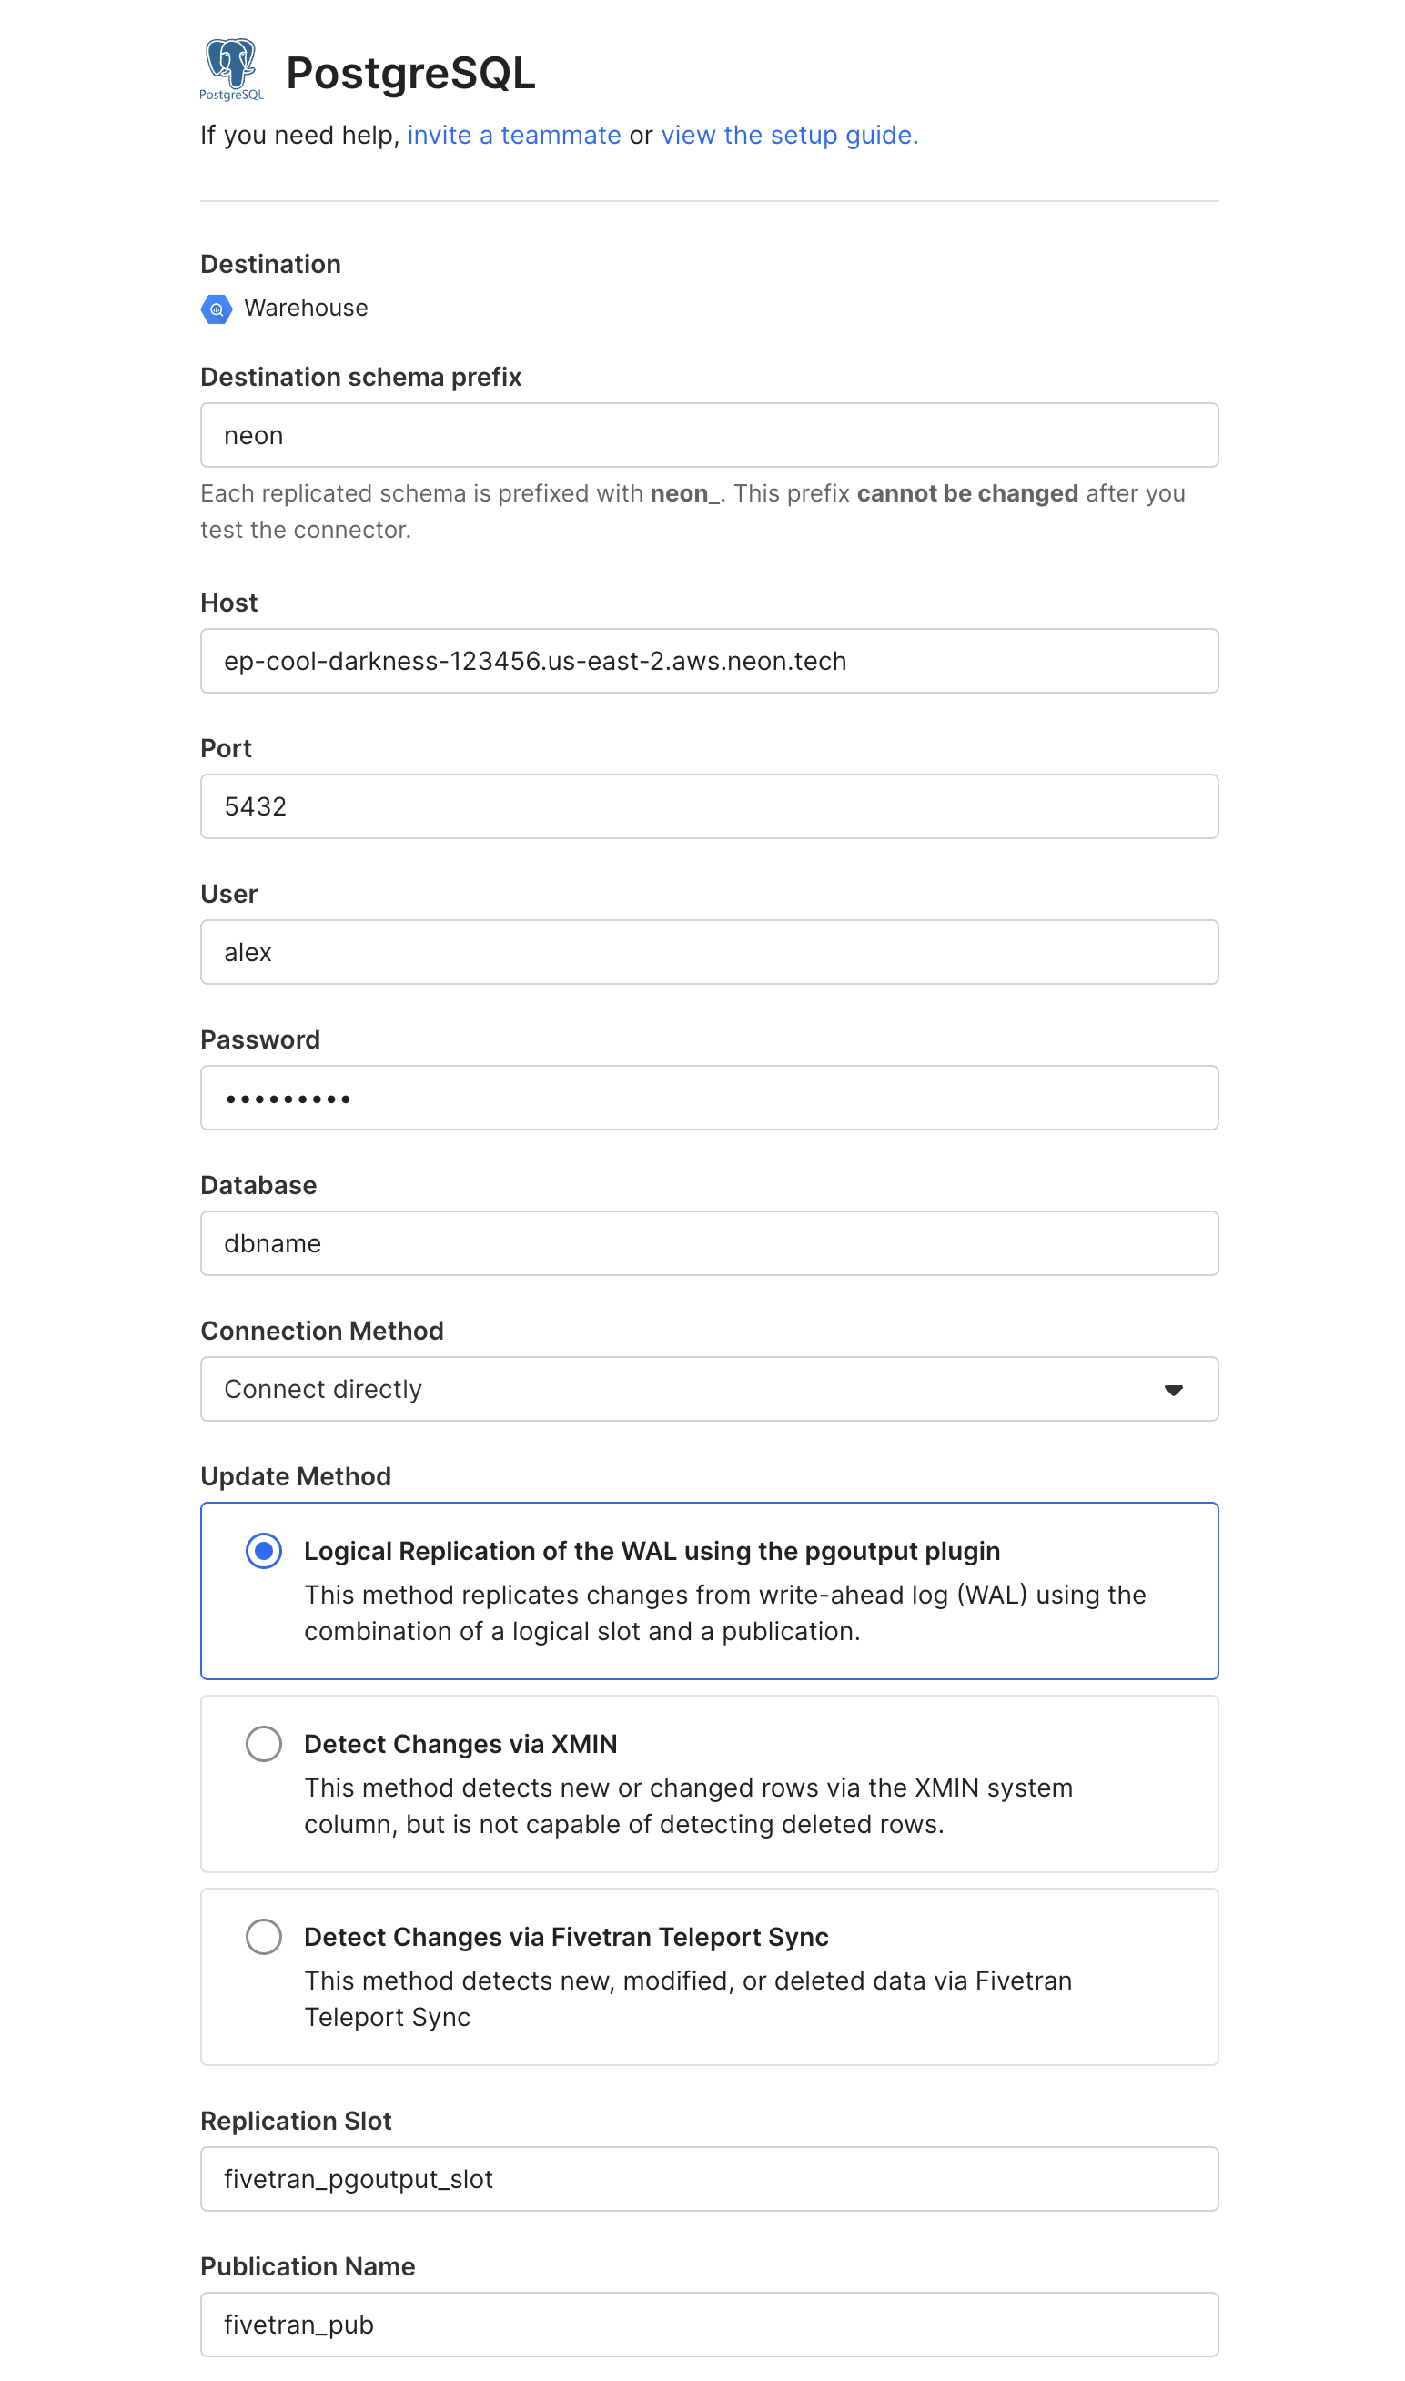Edit the Publication Name field

(709, 2325)
